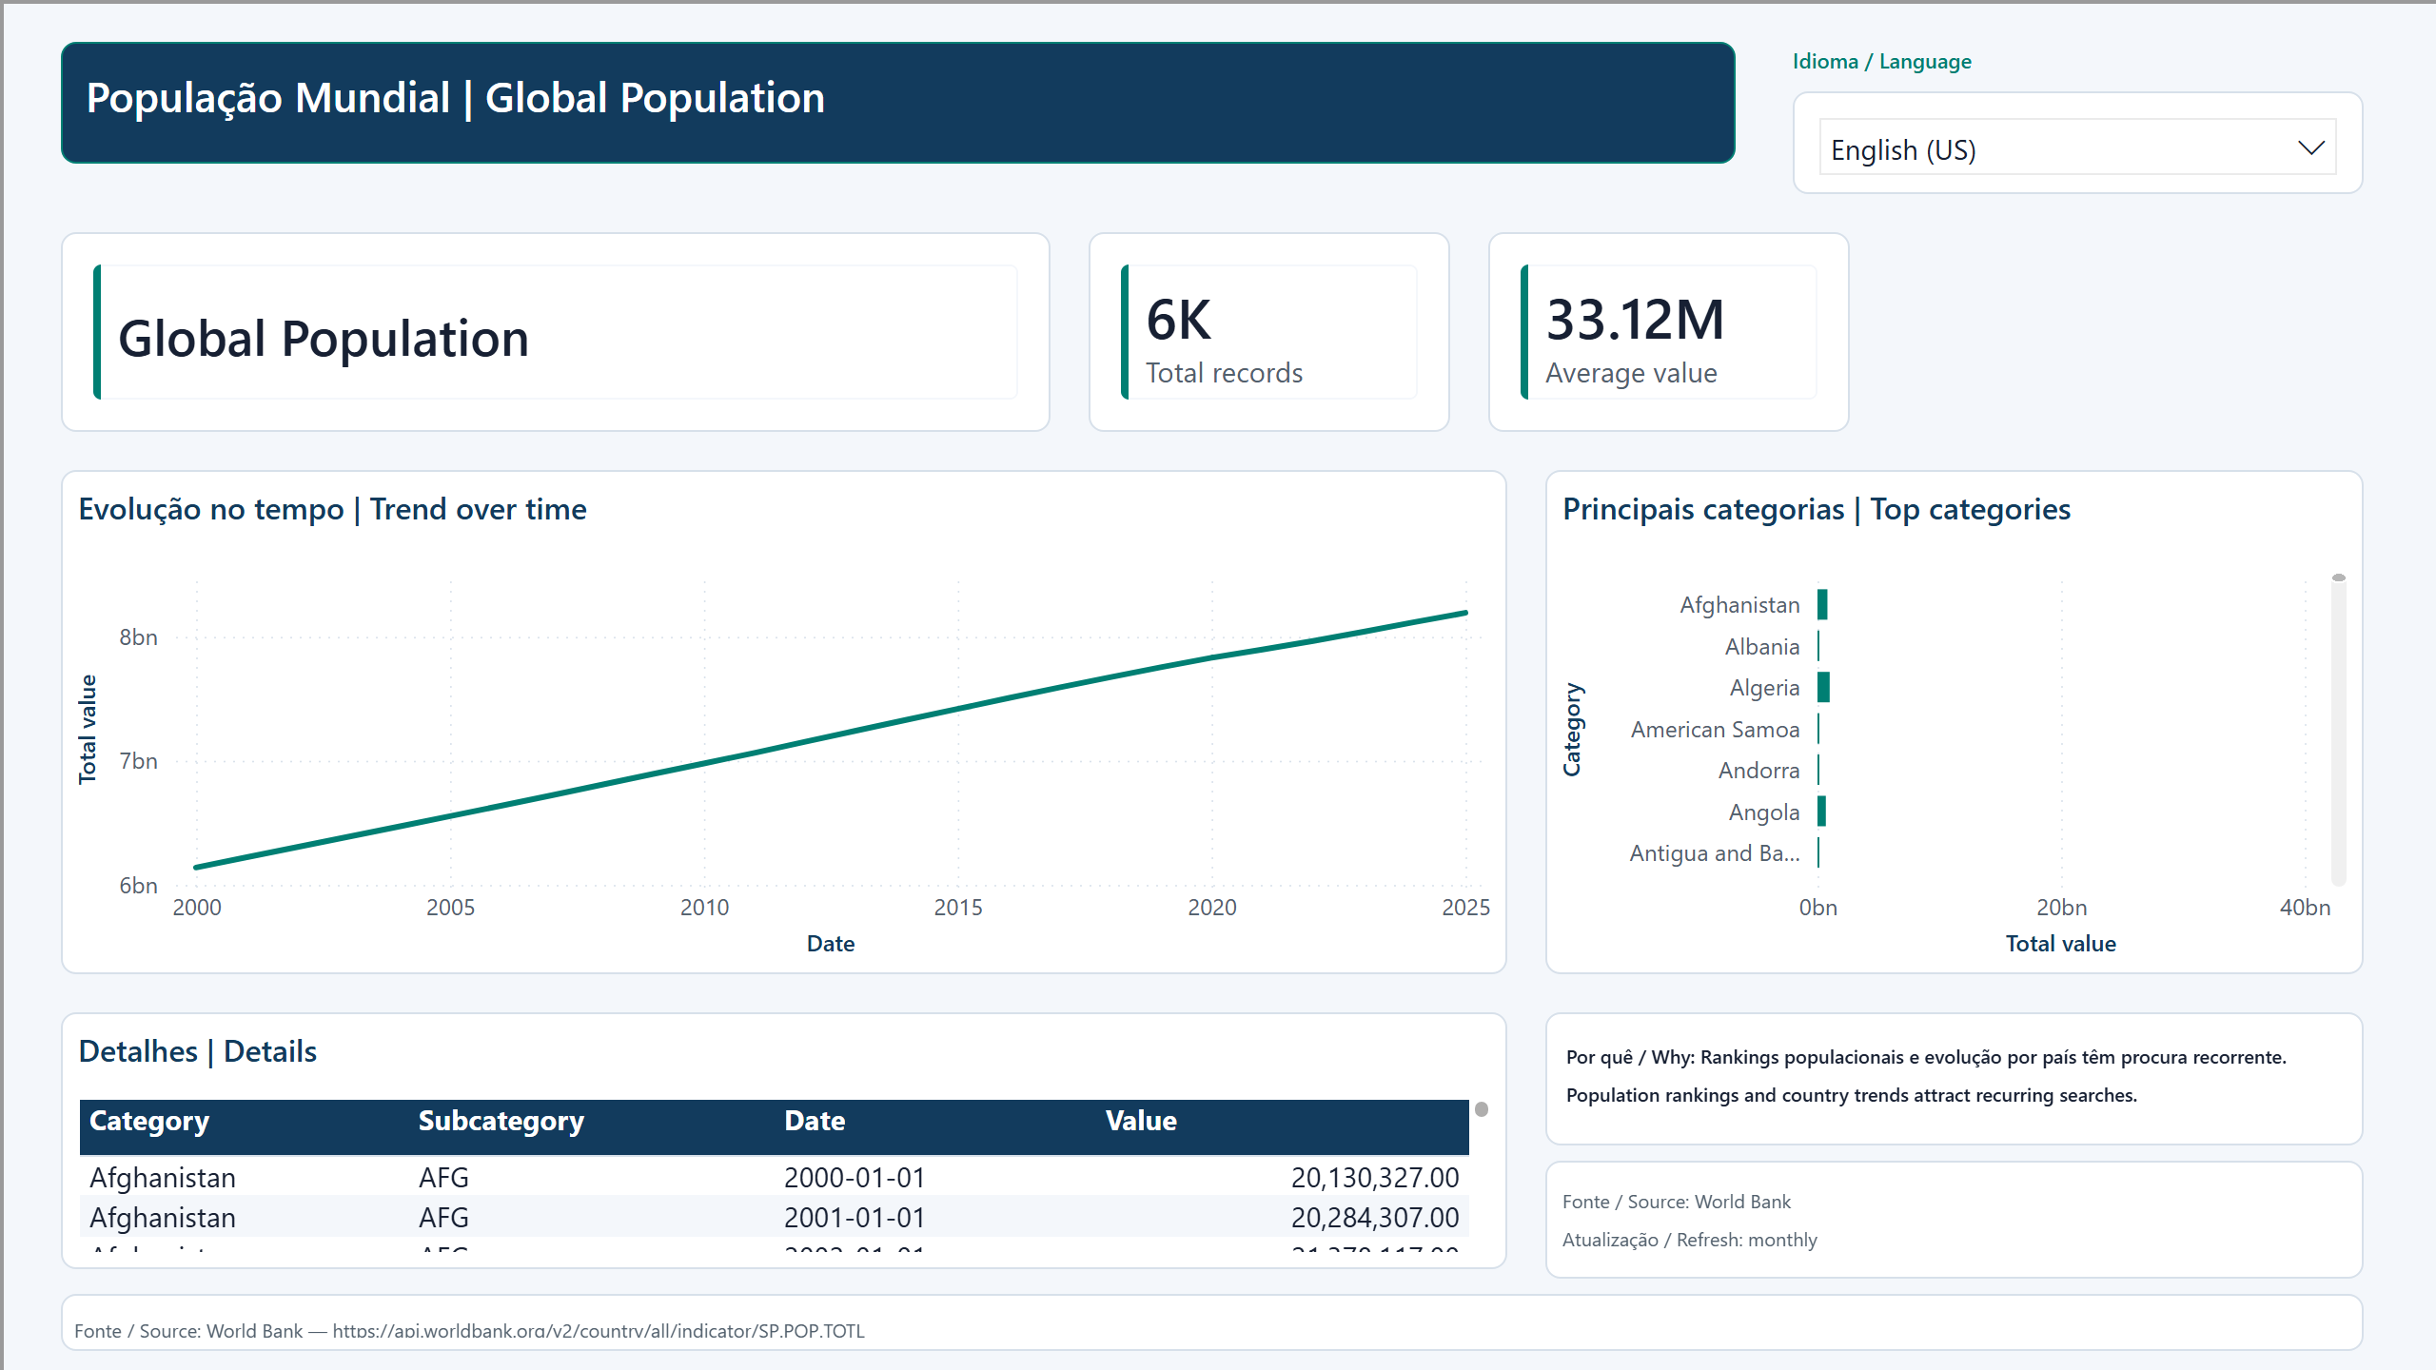
Task: Click the Average value card label
Action: tap(1631, 373)
